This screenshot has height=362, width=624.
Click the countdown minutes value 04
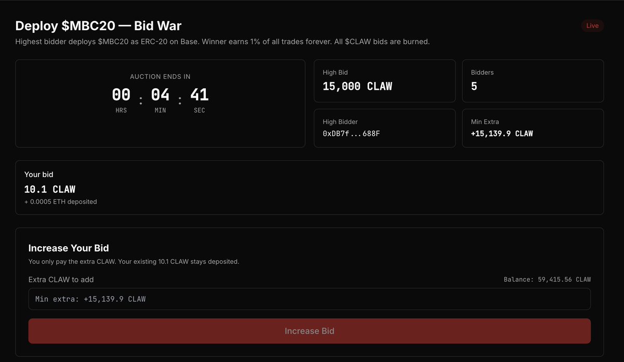pyautogui.click(x=160, y=95)
